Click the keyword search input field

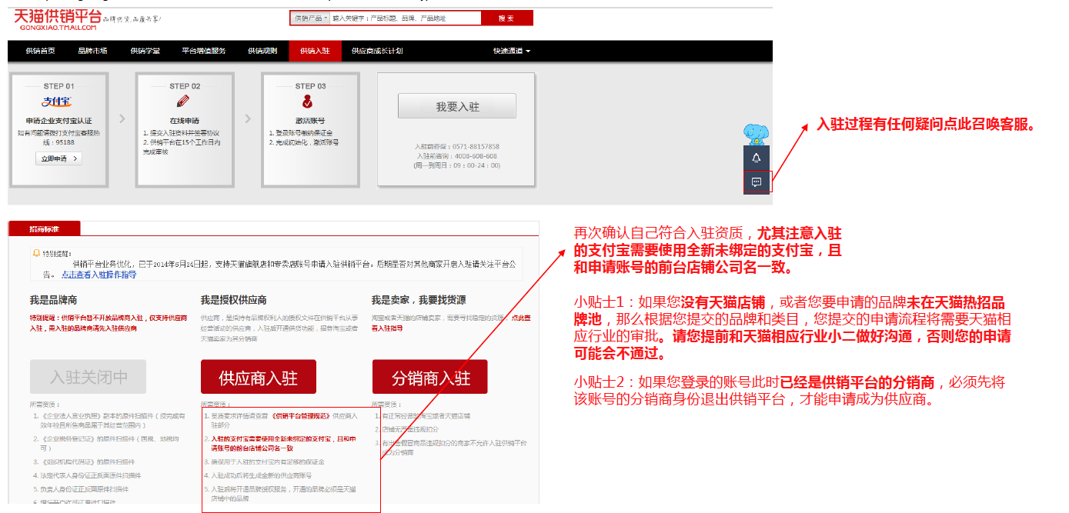[x=406, y=18]
